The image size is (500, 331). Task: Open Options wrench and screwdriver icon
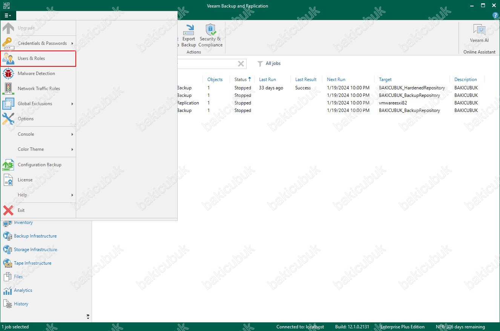[x=8, y=119]
